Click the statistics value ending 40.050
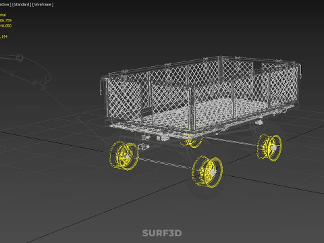Image resolution: width=324 pixels, height=243 pixels. [5, 26]
